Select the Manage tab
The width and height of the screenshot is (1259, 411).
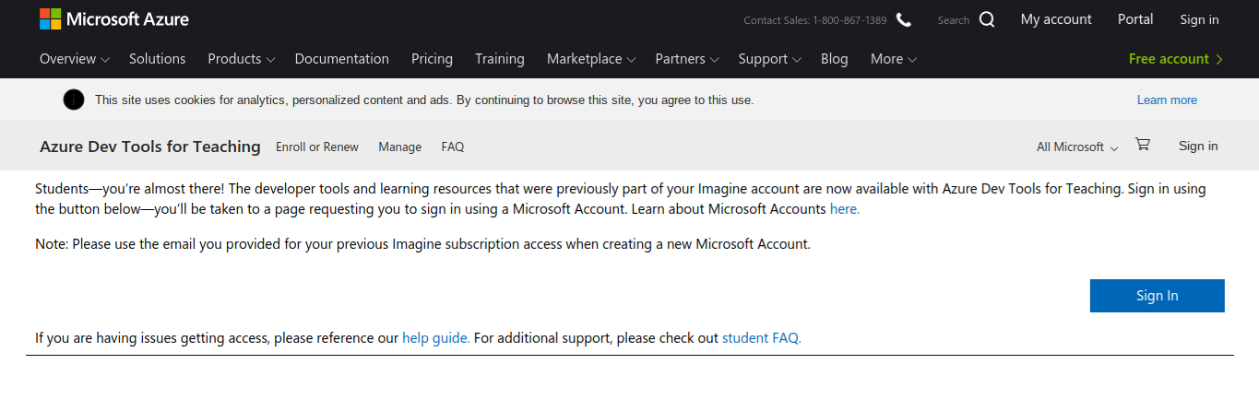click(x=399, y=147)
